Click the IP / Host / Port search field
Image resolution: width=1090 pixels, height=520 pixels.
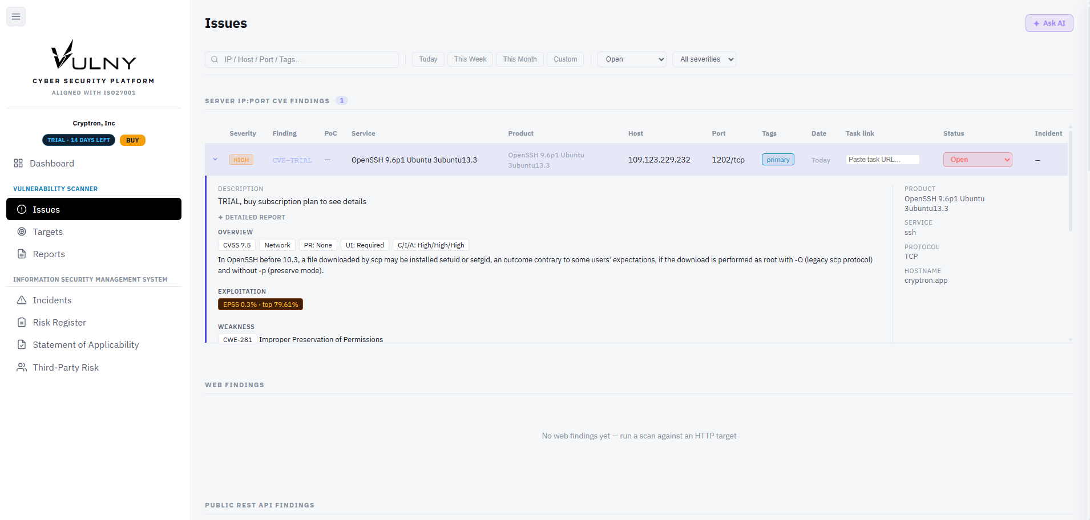tap(302, 59)
